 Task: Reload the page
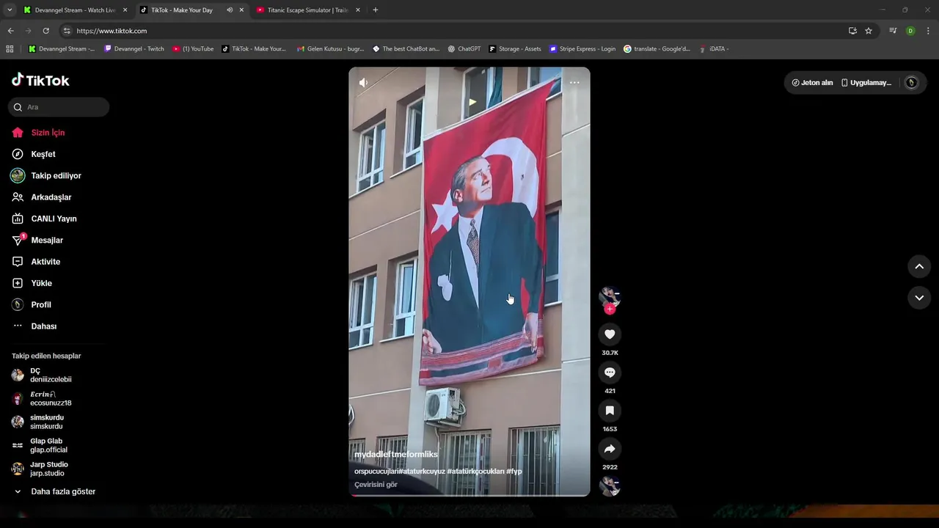[45, 31]
